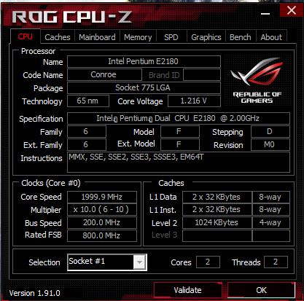Viewport: 304px width, 301px height.
Task: Open the Socket #1 selection dropdown arrow
Action: [x=140, y=262]
